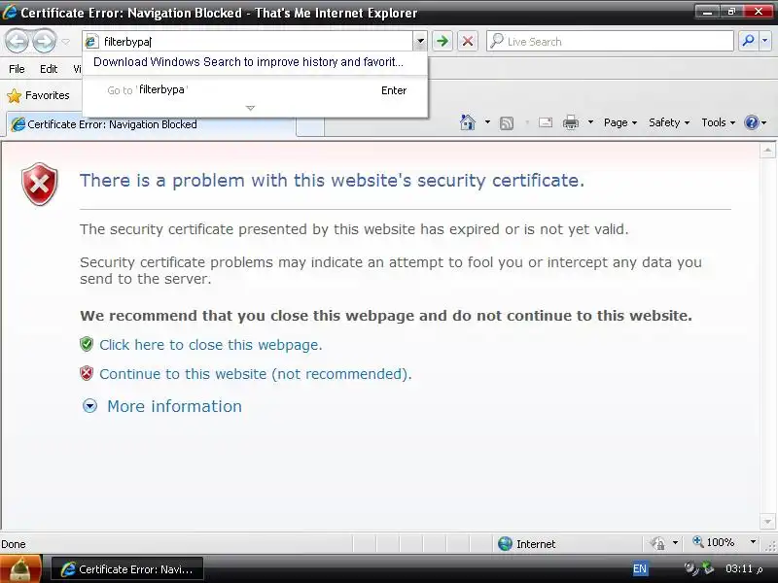Viewport: 778px width, 583px height.
Task: Click the Internet Explorer logo in title bar
Action: click(10, 12)
